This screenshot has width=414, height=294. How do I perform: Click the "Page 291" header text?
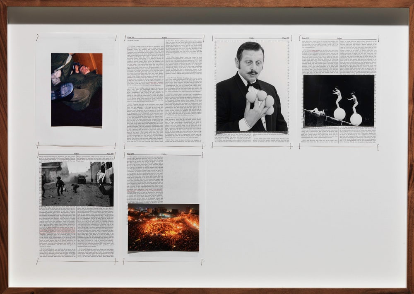(x=306, y=38)
